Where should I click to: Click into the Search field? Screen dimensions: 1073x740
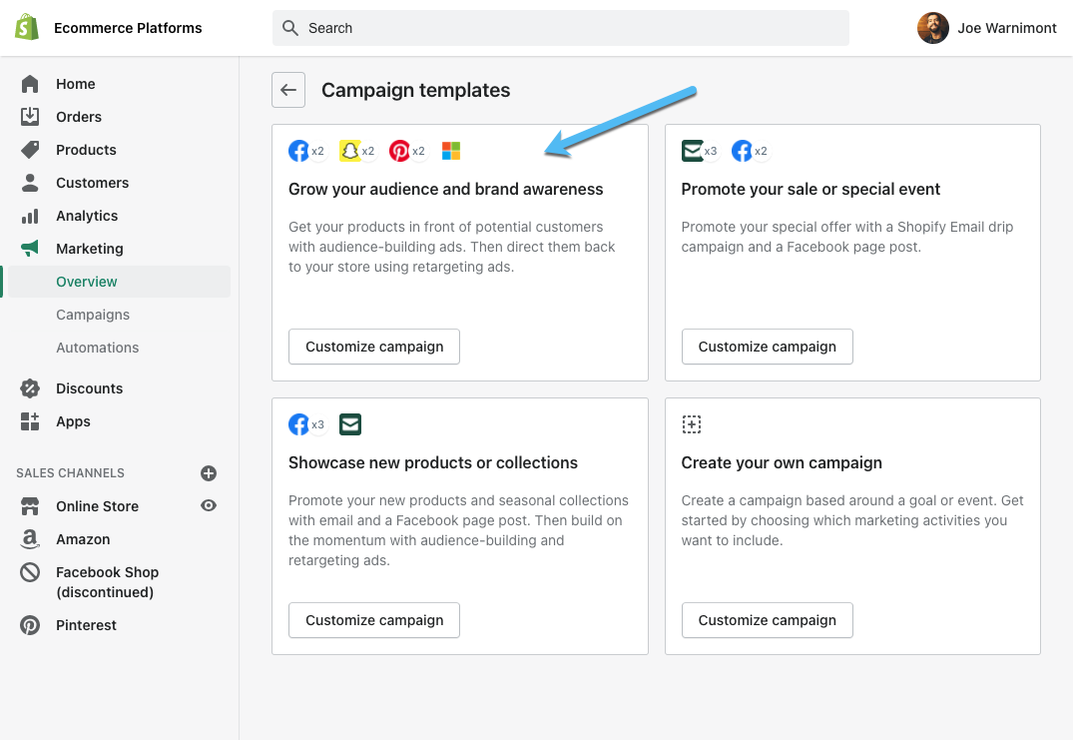coord(560,28)
